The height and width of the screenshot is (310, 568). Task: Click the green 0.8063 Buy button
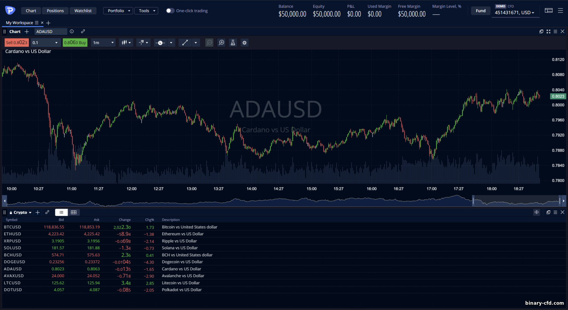pyautogui.click(x=75, y=43)
